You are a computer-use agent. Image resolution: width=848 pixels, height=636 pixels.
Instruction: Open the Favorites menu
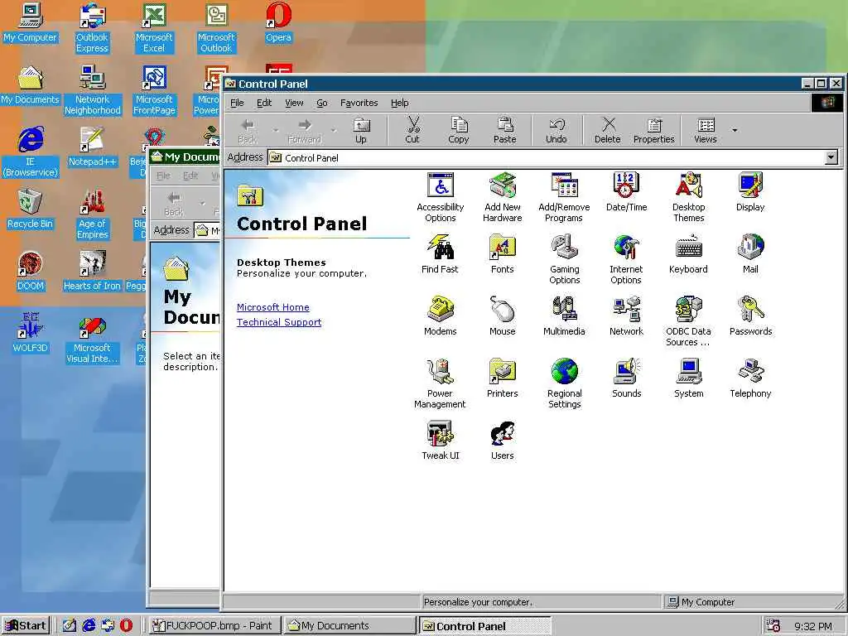tap(359, 103)
